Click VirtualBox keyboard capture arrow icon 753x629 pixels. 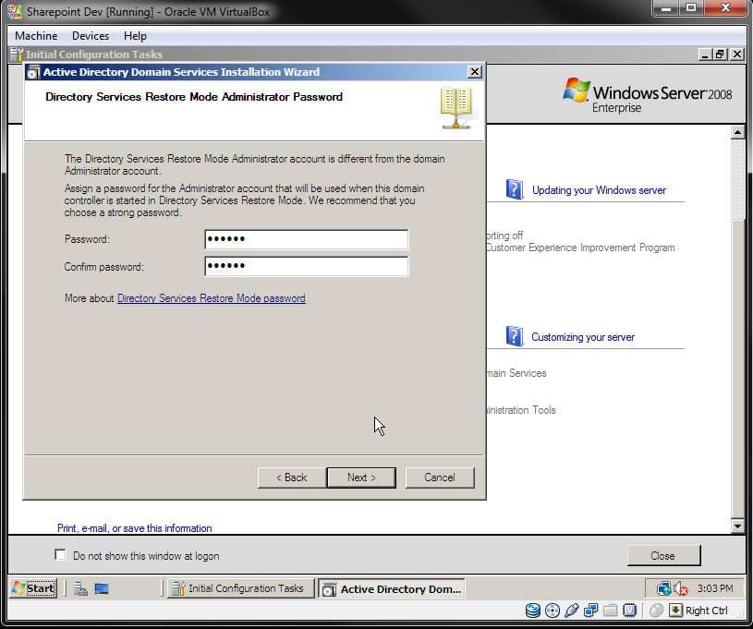[x=675, y=611]
